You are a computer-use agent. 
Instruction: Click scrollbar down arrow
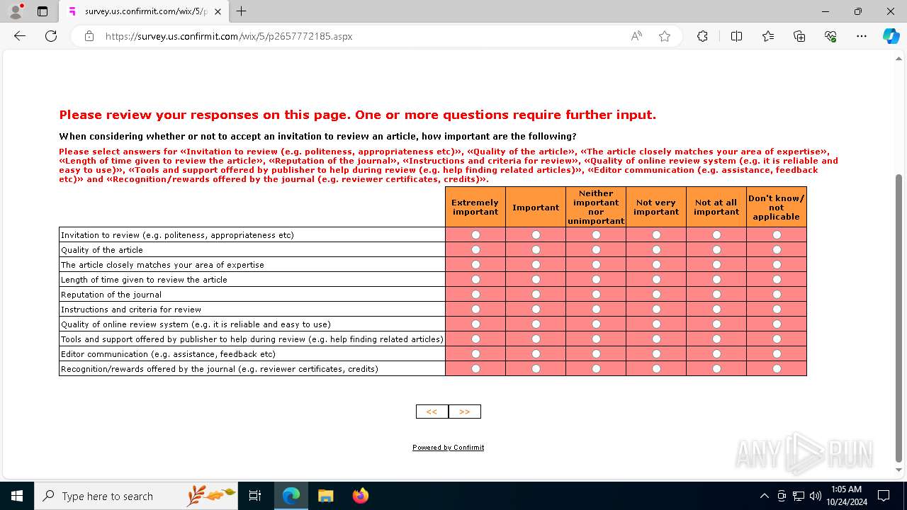pyautogui.click(x=899, y=470)
